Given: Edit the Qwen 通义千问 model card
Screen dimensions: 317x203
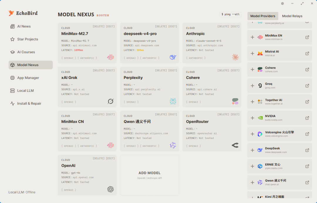Looking at the screenshot, I should pos(173,114).
